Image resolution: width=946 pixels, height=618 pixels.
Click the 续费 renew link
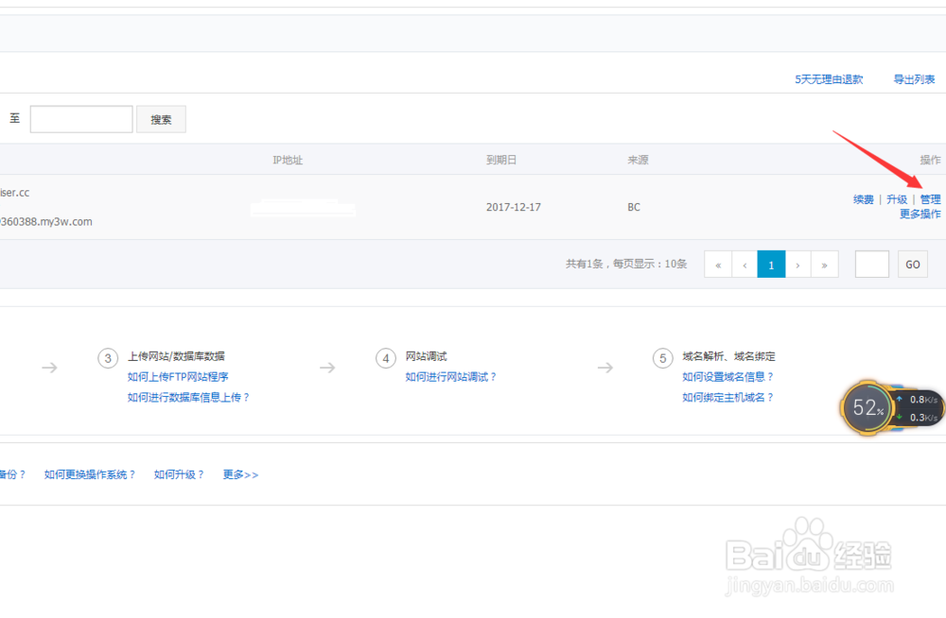tap(864, 199)
